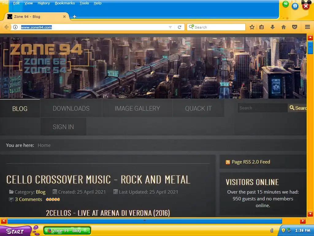Open the QUACK IT page
The width and height of the screenshot is (314, 236).
(198, 108)
